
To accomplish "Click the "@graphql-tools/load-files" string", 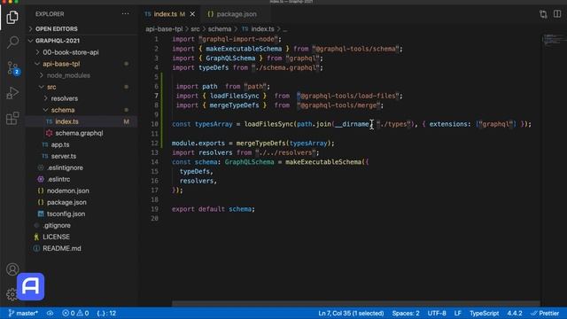I will click(x=348, y=96).
